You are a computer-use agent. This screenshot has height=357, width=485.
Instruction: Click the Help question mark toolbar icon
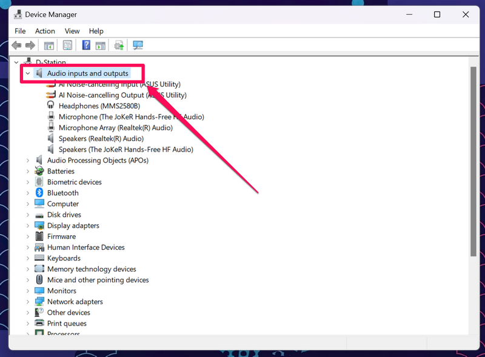(86, 45)
